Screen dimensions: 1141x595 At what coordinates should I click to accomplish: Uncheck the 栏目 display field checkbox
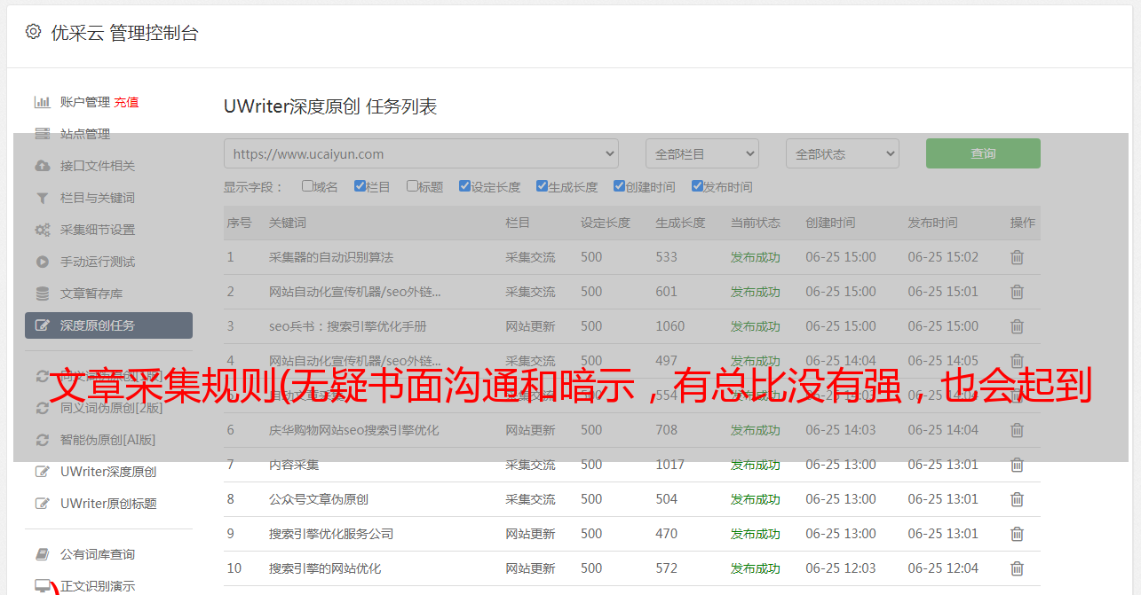coord(360,186)
